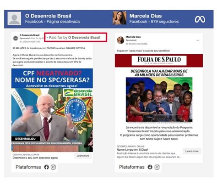Image resolution: width=217 pixels, height=187 pixels.
Task: Click Facebook icon under O Desenrola Brasil ad
Action: [x=46, y=167]
